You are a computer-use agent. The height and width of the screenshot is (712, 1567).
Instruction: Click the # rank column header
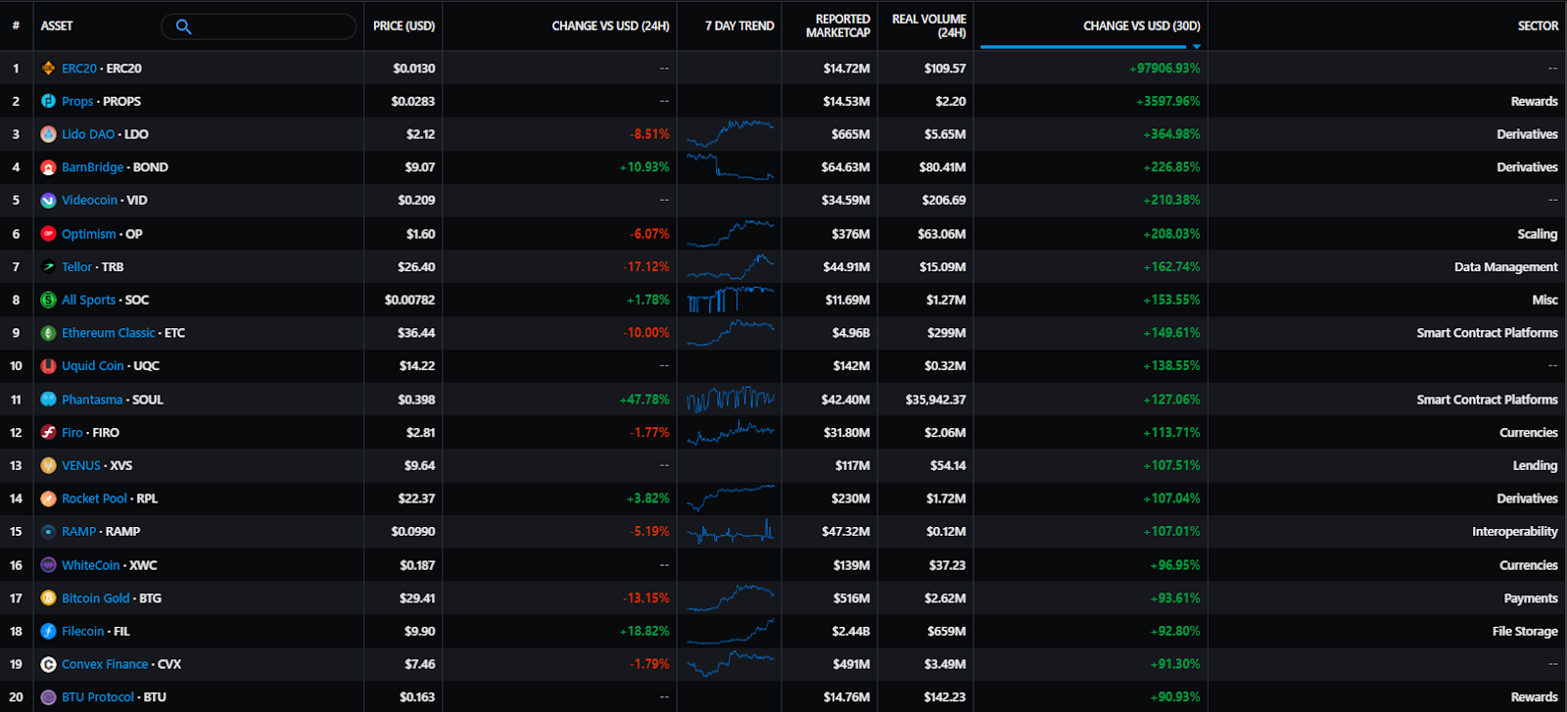[x=16, y=26]
